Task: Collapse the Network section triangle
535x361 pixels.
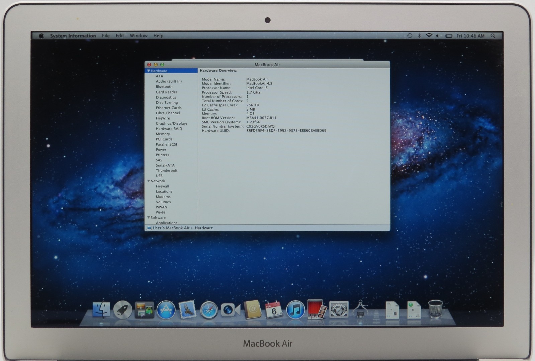Action: pyautogui.click(x=149, y=181)
